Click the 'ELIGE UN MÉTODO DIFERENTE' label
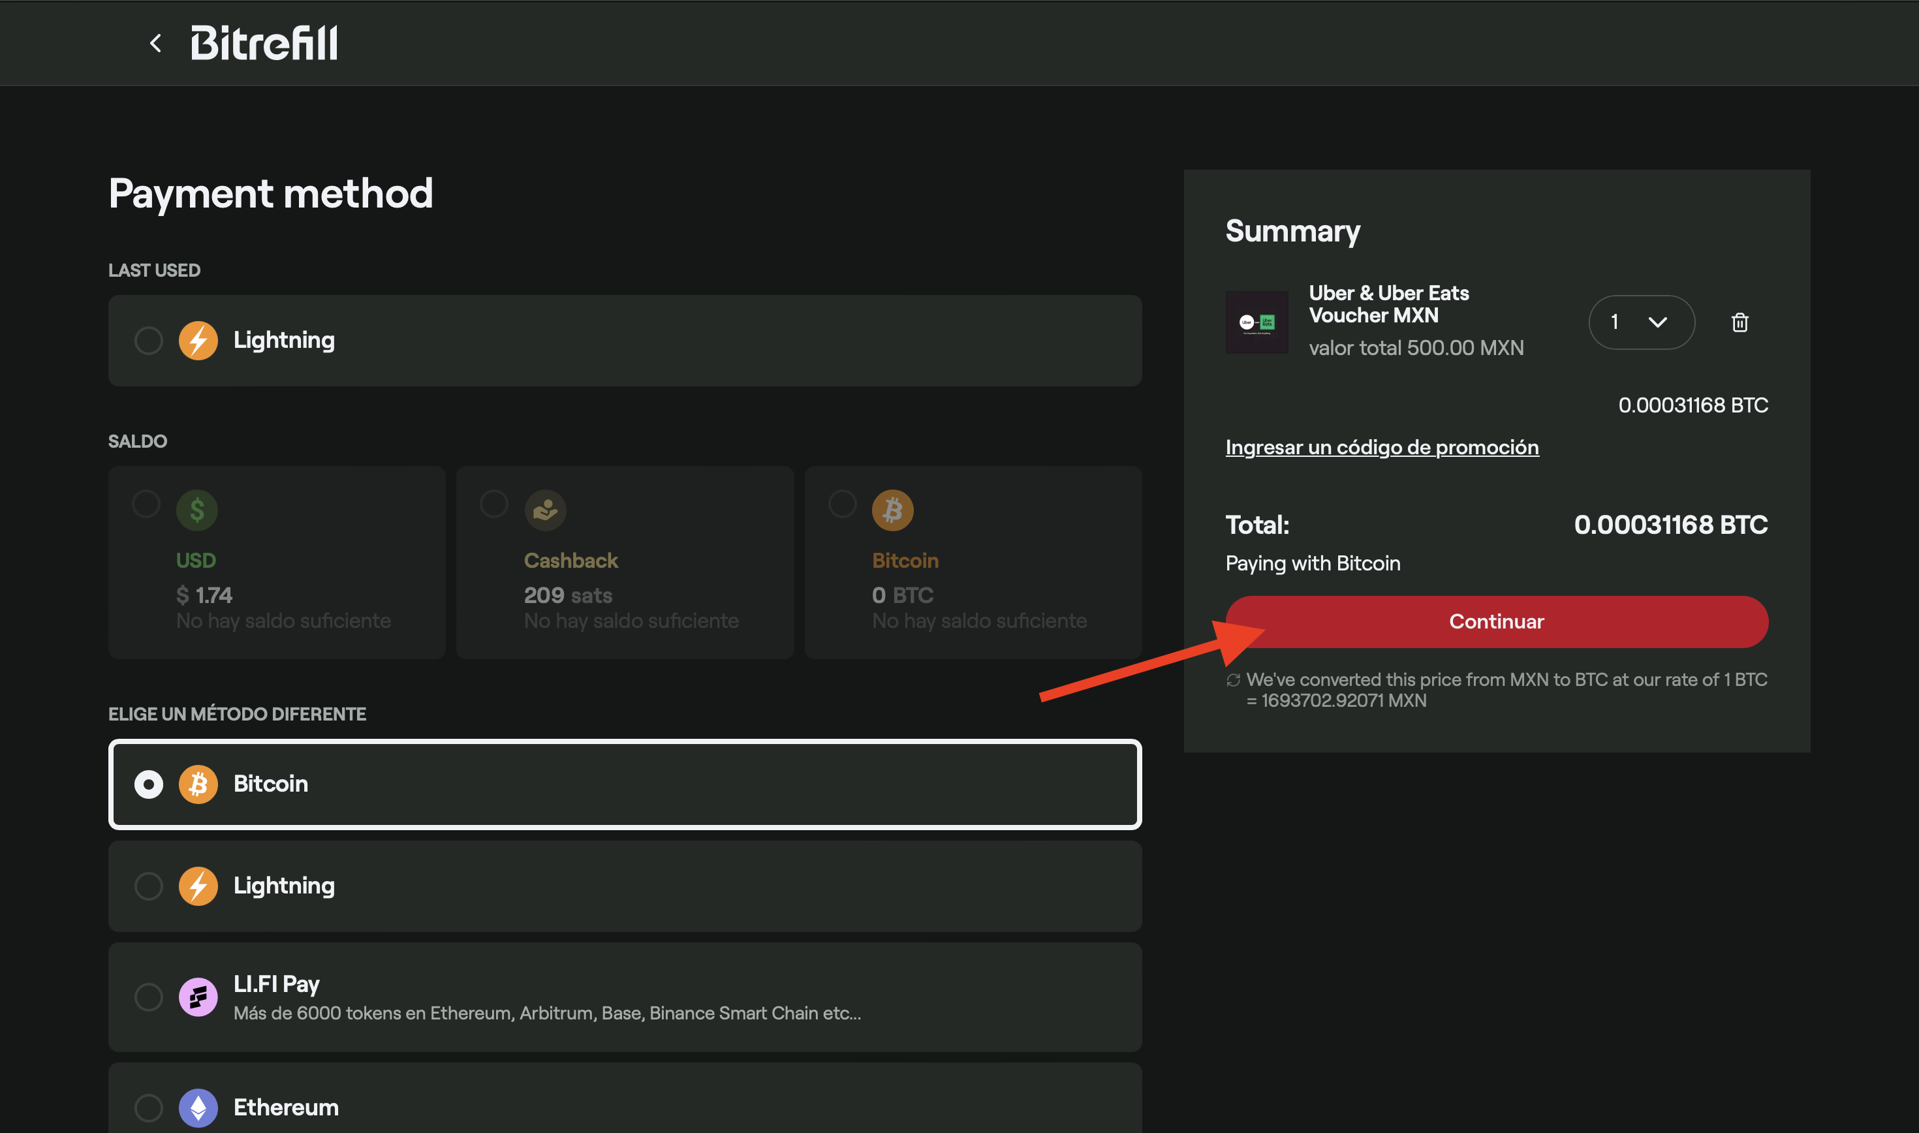1919x1133 pixels. point(238,715)
